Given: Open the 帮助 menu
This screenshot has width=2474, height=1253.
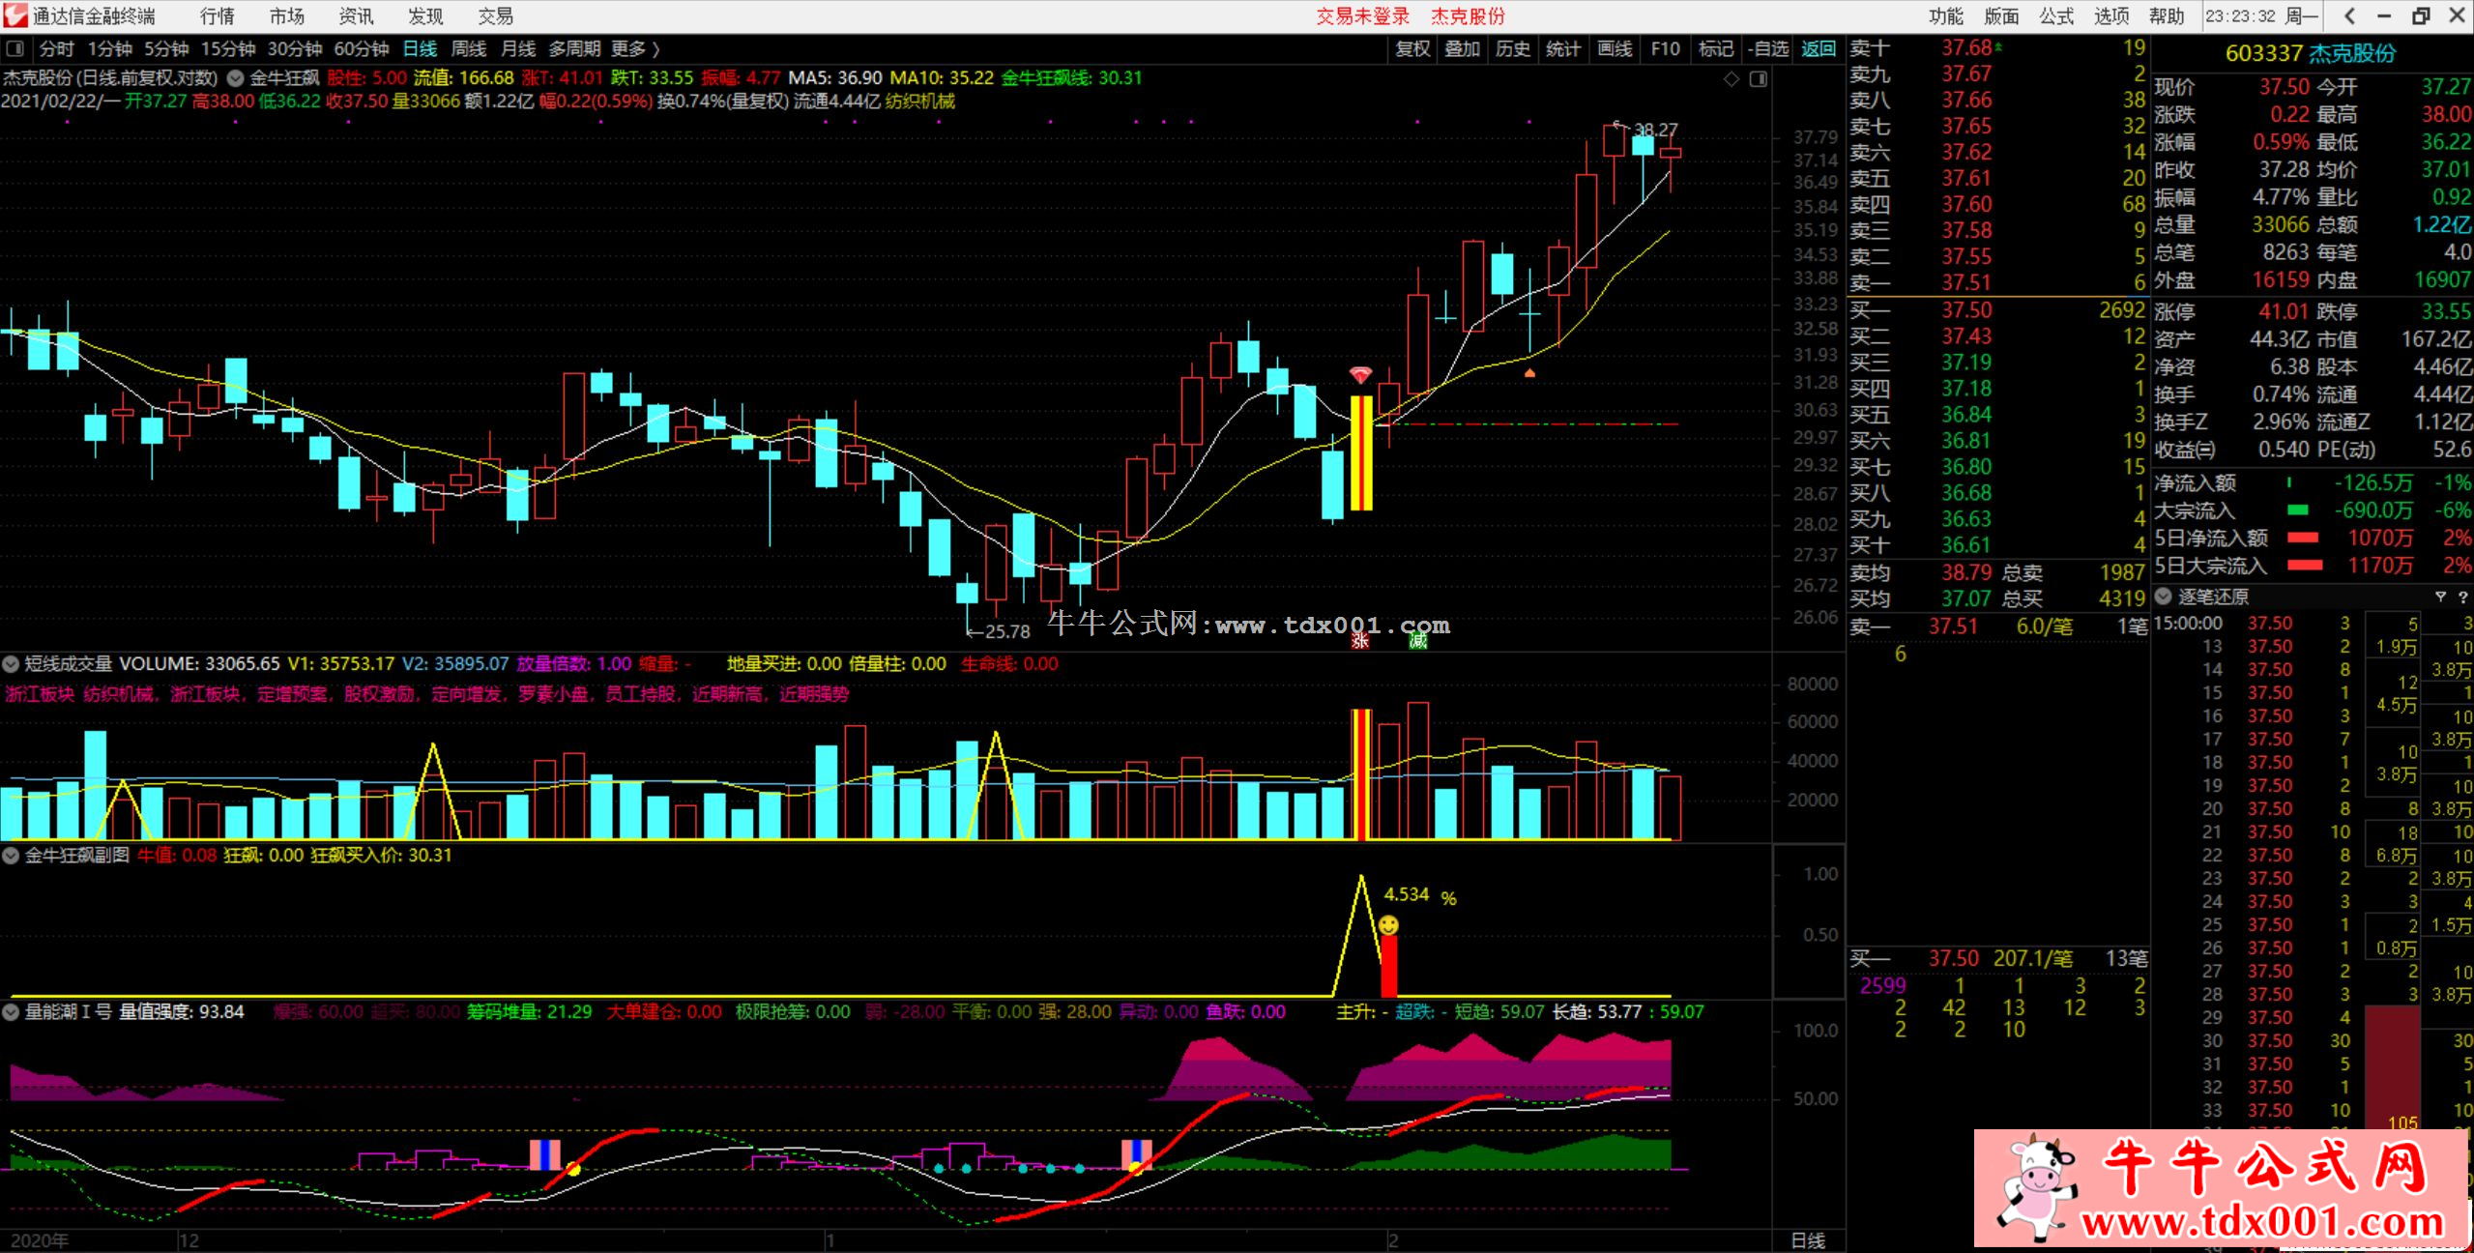Looking at the screenshot, I should coord(2167,15).
